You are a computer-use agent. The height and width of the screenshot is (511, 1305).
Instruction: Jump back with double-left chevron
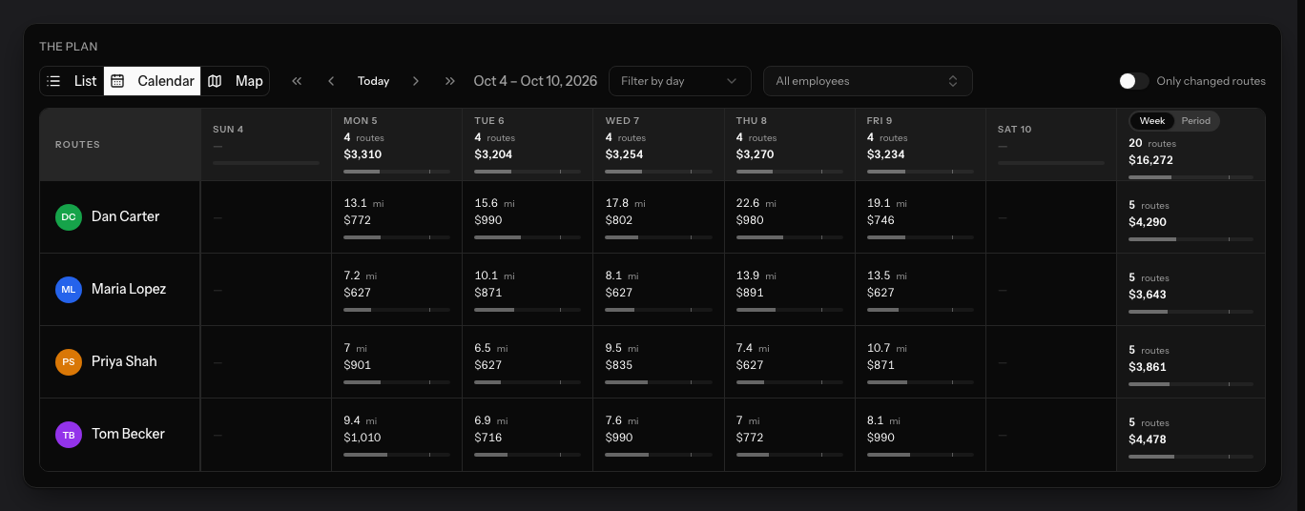tap(297, 81)
